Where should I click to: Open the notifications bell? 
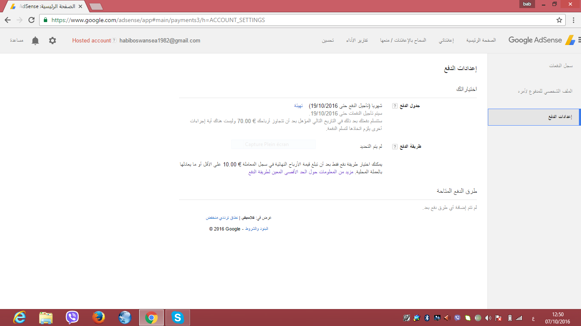[35, 40]
